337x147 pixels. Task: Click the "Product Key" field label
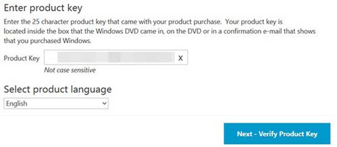[22, 58]
